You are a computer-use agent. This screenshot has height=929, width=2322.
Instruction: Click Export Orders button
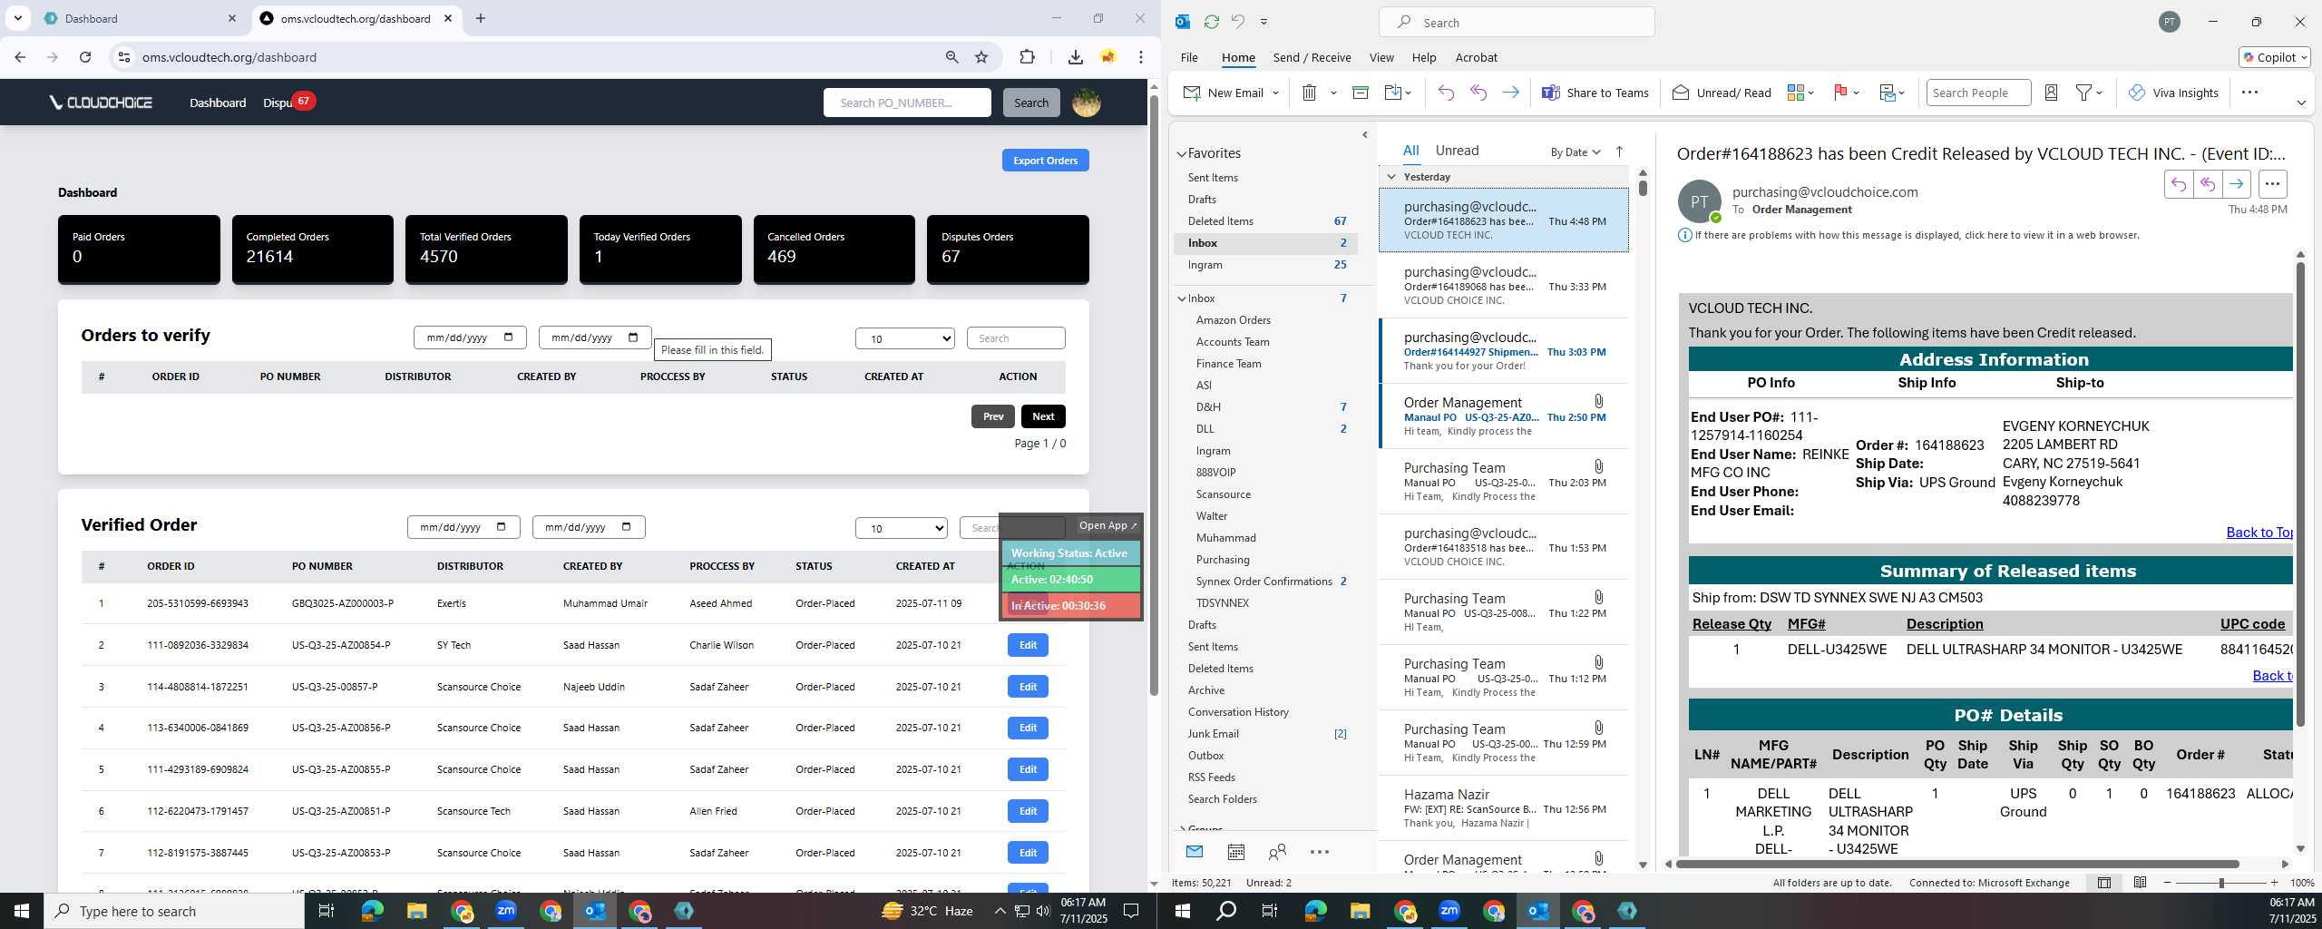tap(1045, 161)
